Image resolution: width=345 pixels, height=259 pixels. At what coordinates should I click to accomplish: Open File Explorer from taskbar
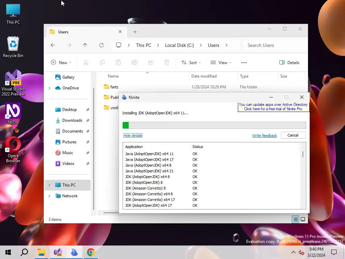(x=41, y=252)
